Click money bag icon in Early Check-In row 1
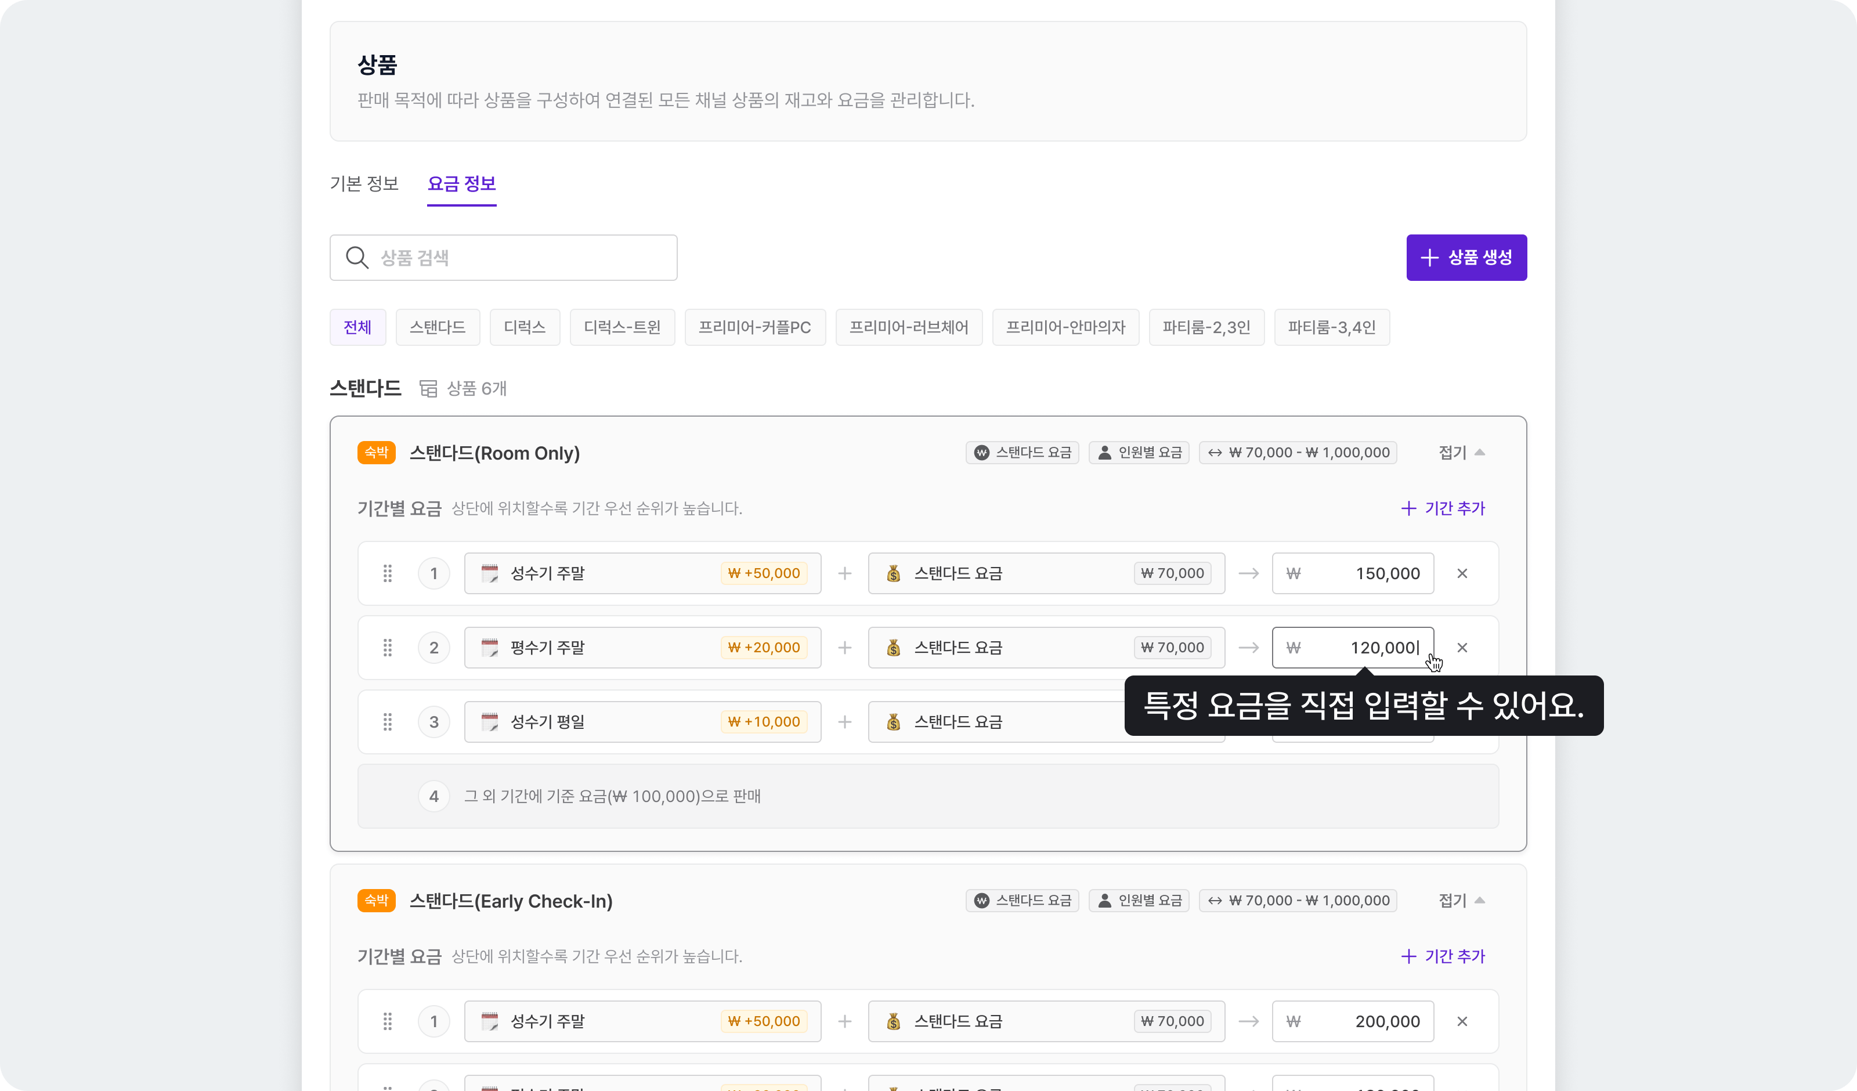Image resolution: width=1857 pixels, height=1091 pixels. (893, 1021)
